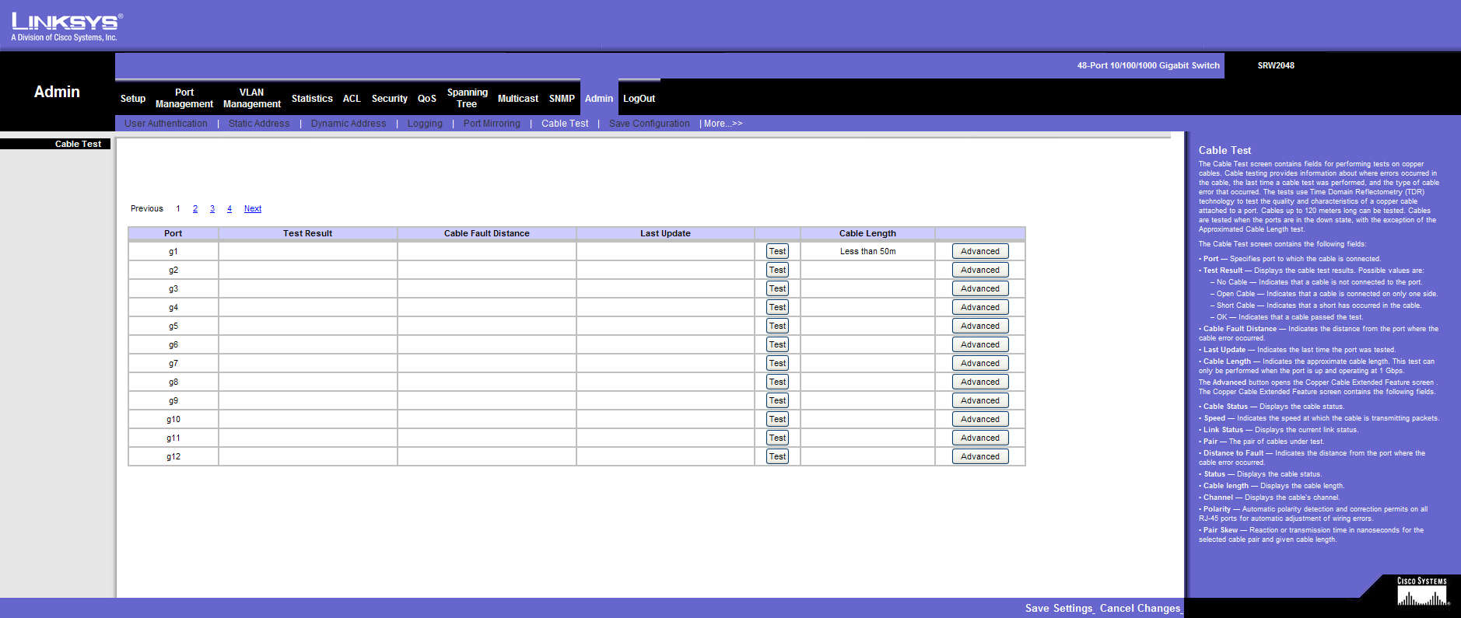Click Cancel Changes at the bottom
This screenshot has width=1461, height=618.
pyautogui.click(x=1140, y=608)
